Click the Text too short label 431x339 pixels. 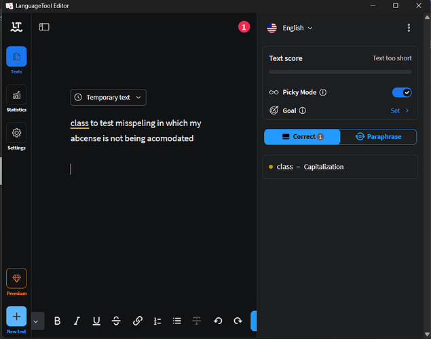pyautogui.click(x=392, y=58)
